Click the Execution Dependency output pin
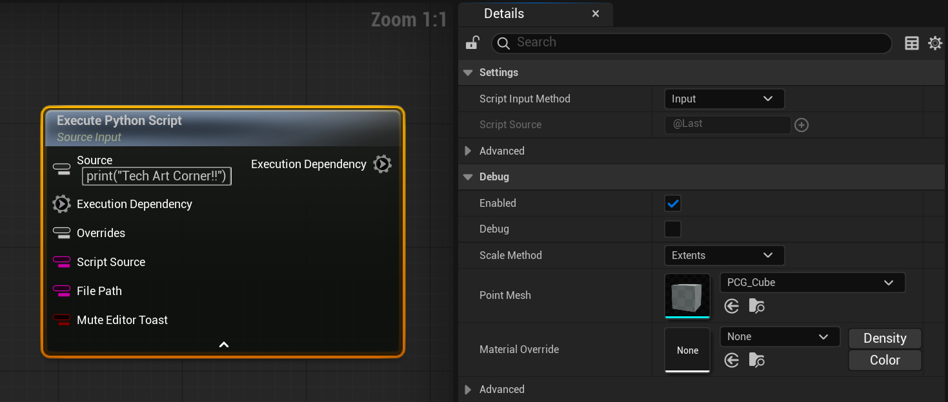The image size is (948, 402). (382, 164)
